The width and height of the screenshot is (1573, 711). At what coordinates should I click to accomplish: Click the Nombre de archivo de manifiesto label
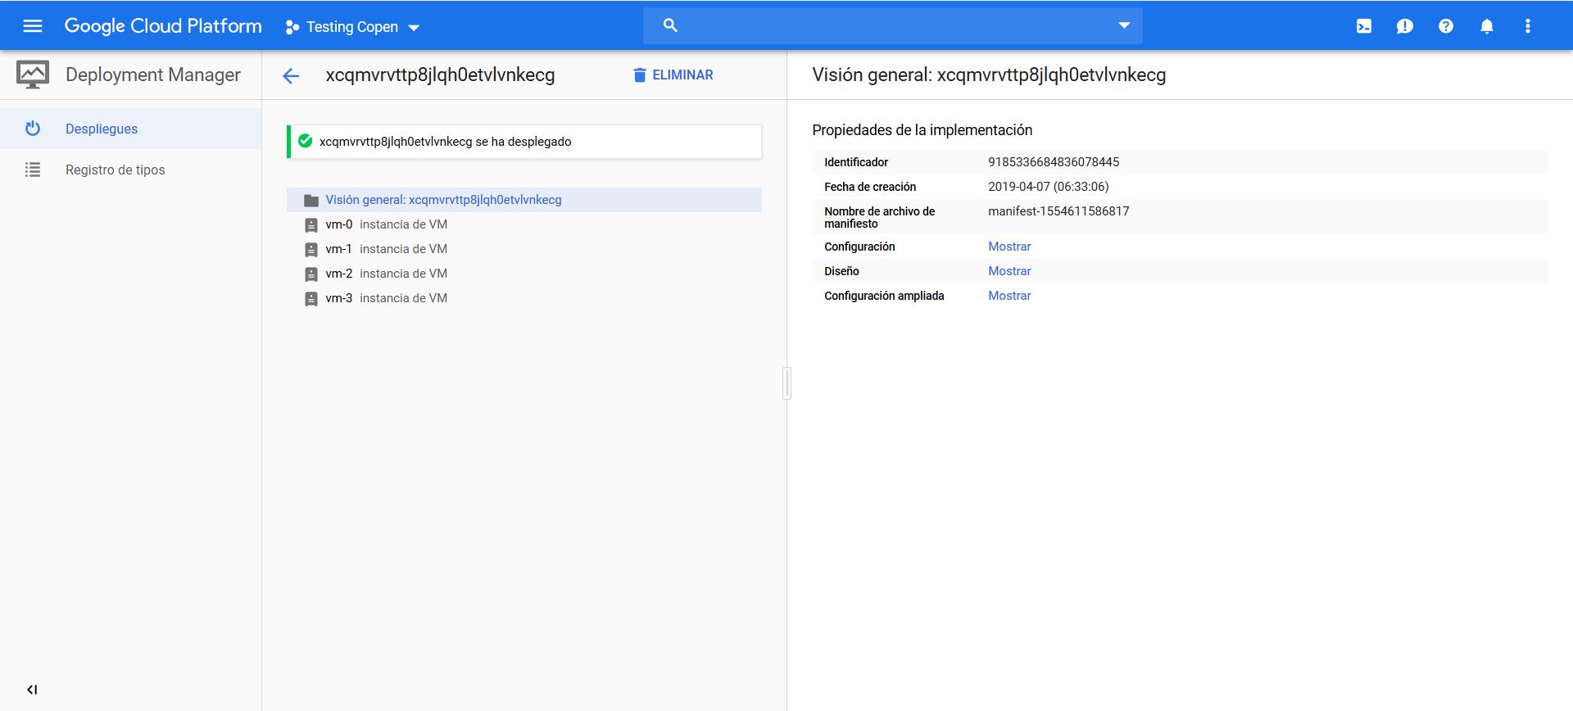click(880, 217)
